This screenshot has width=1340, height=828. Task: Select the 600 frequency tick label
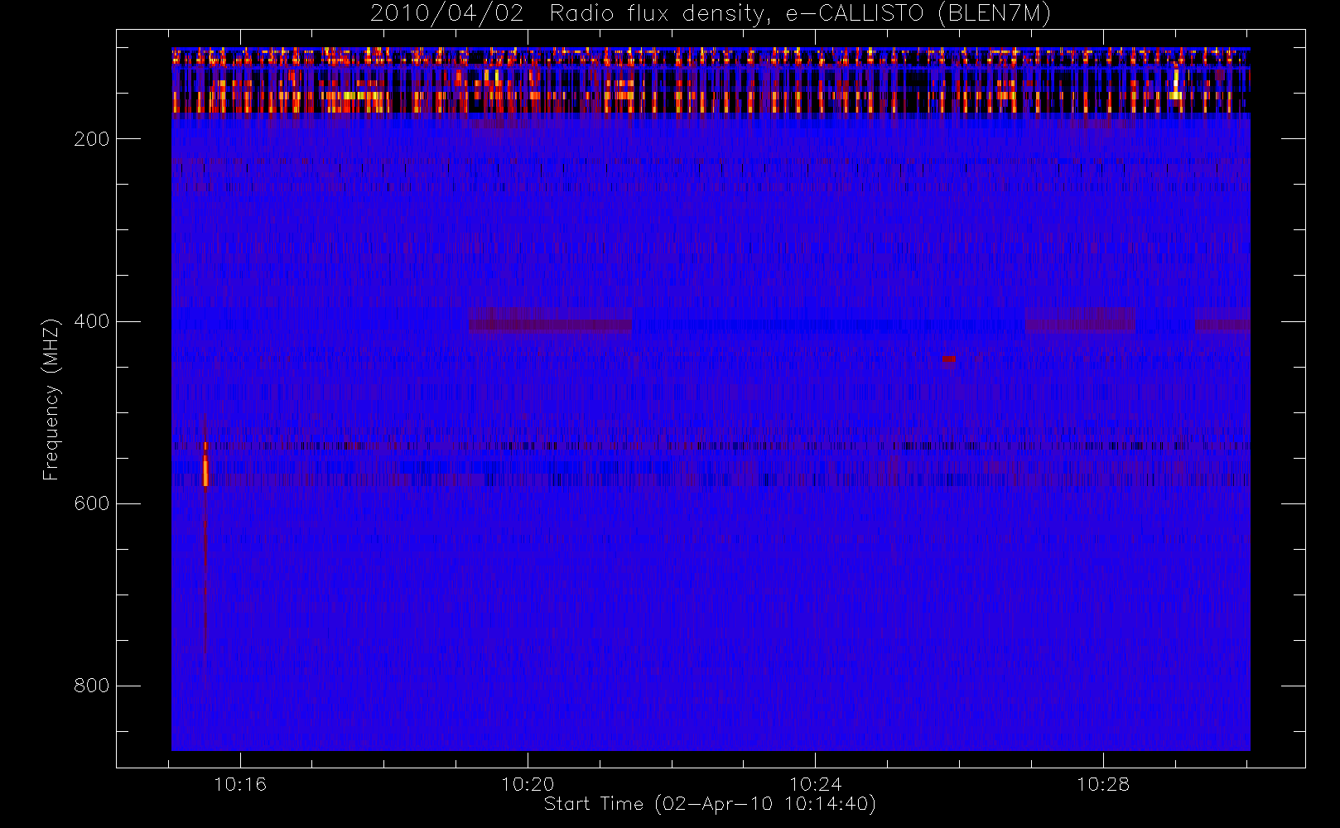click(x=92, y=503)
